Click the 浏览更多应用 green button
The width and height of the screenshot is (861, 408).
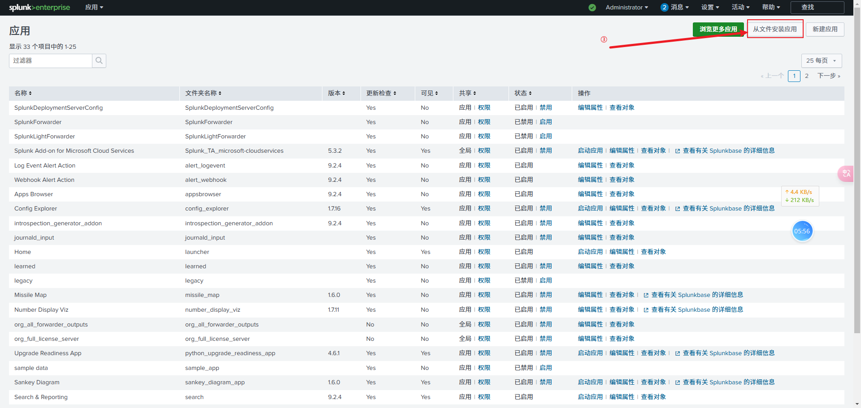[x=718, y=30]
